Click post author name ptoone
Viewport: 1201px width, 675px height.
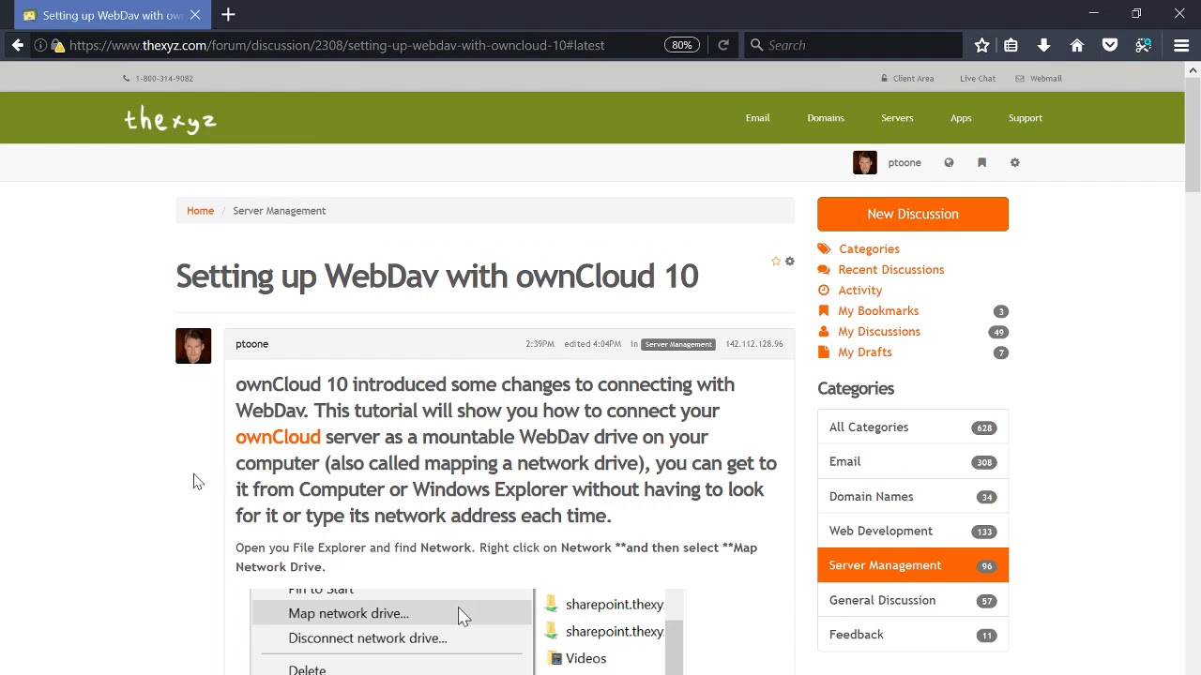[x=251, y=344]
